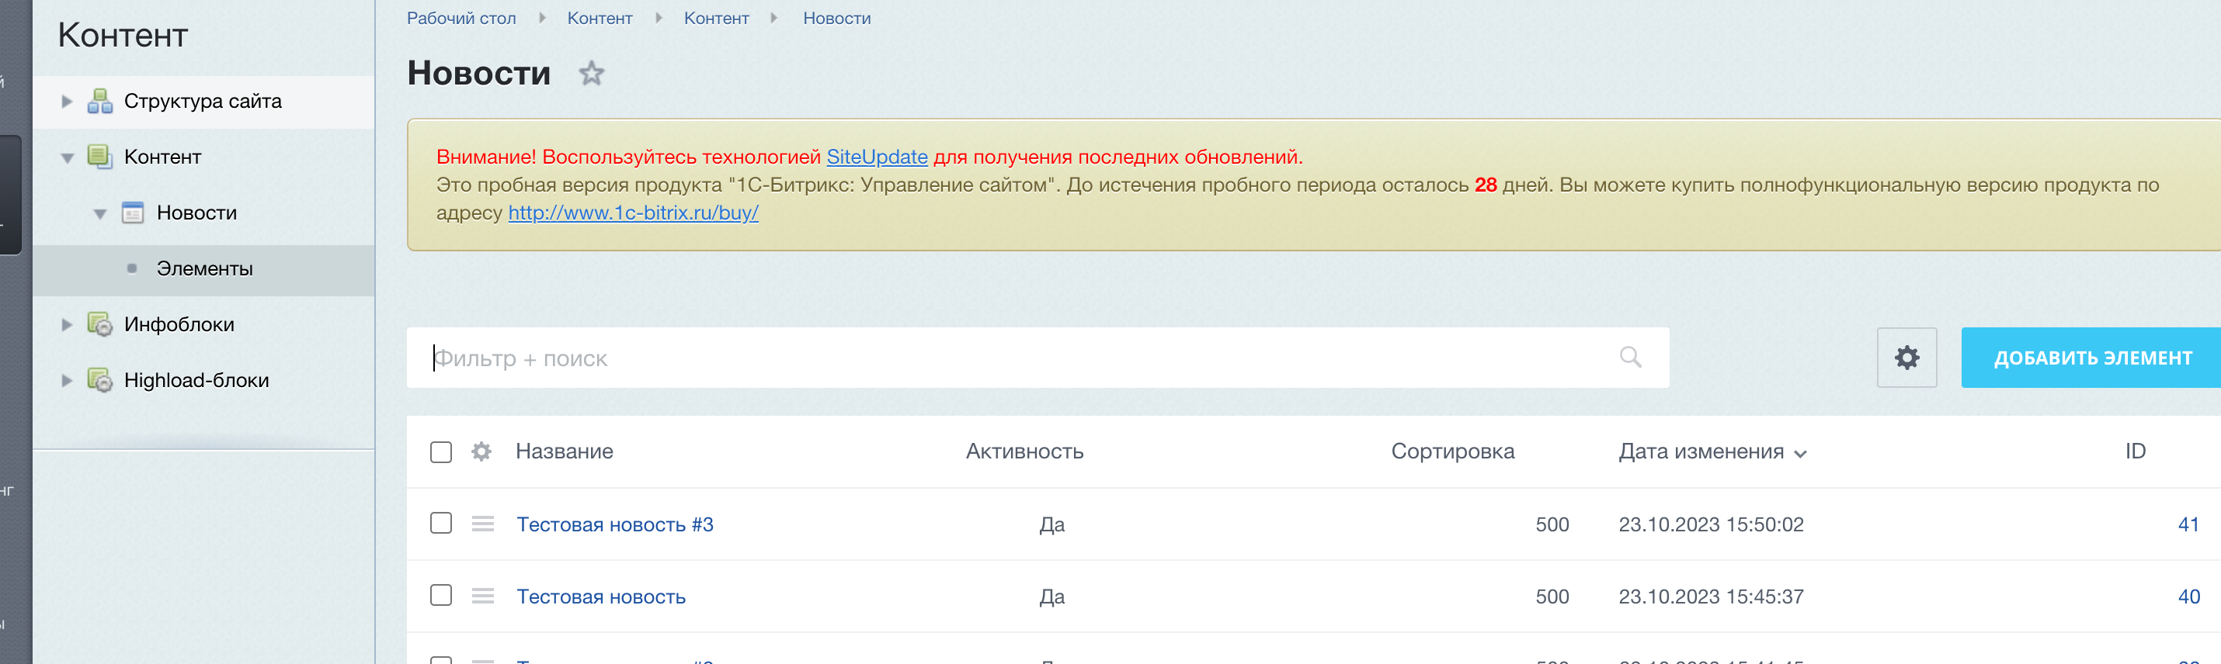The image size is (2221, 664).
Task: Collapse the Контент tree node
Action: pyautogui.click(x=68, y=157)
